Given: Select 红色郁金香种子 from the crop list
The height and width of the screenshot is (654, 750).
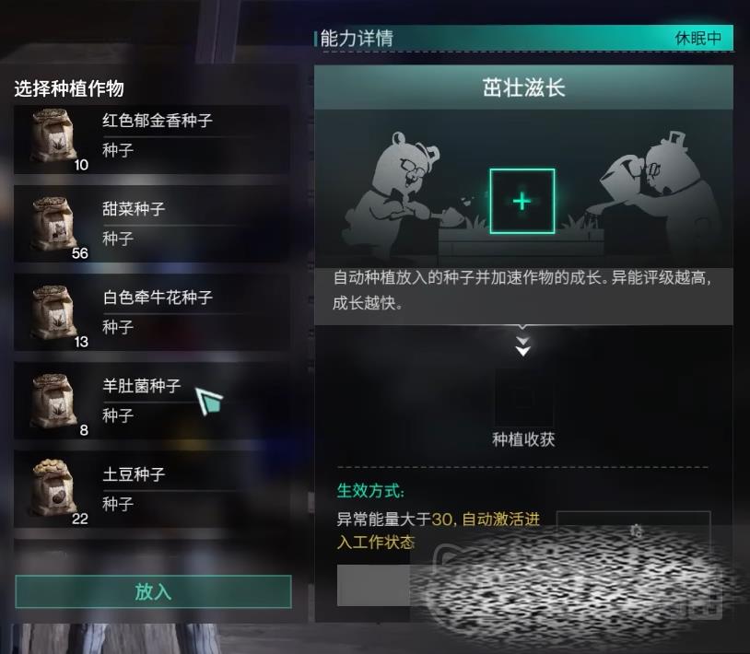Looking at the screenshot, I should click(152, 139).
